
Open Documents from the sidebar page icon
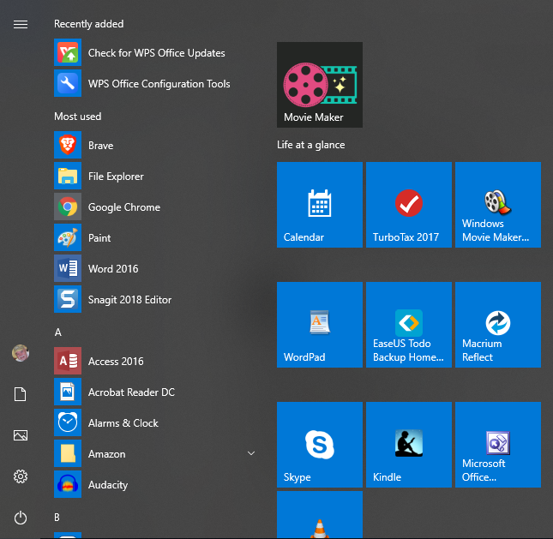pyautogui.click(x=21, y=394)
